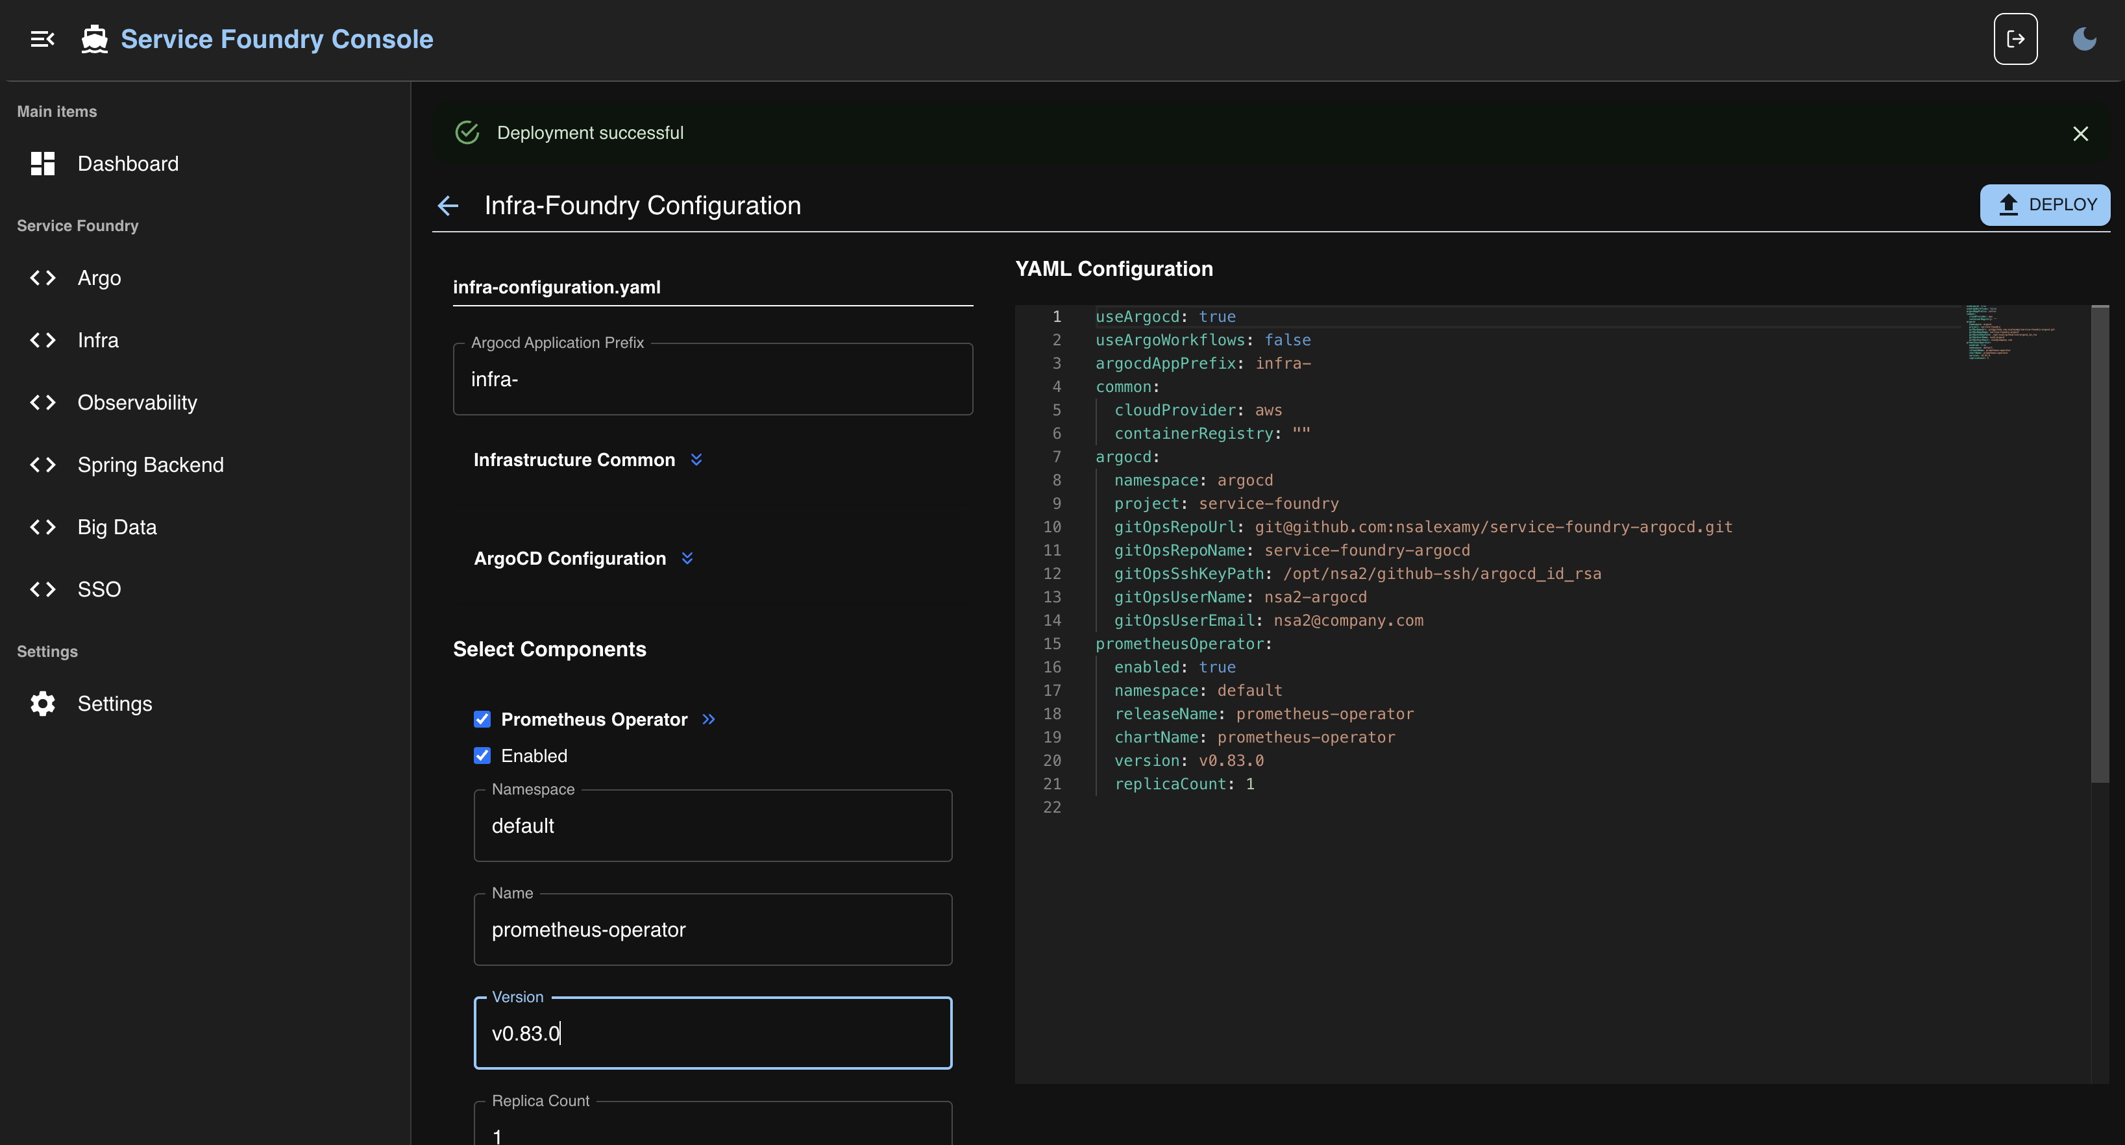Click YAML line gitOpsRepoUrl

1423,527
